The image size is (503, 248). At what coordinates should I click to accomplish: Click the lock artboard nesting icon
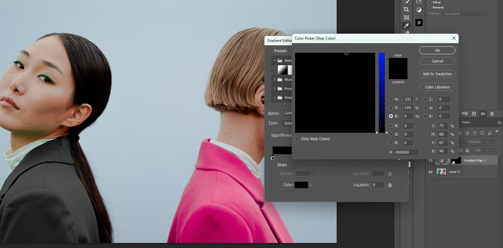461,150
